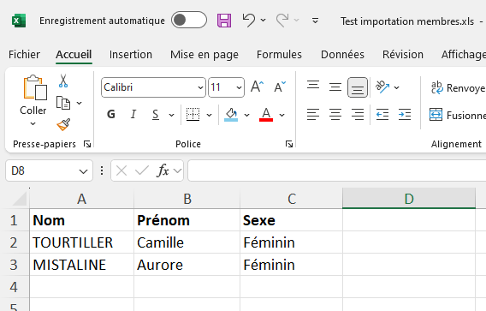Go to the Formules tab
The image size is (486, 311).
click(x=279, y=55)
